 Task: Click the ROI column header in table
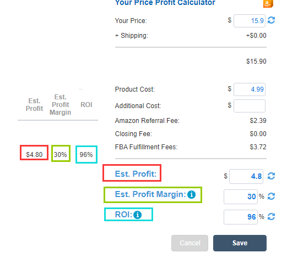tap(86, 104)
